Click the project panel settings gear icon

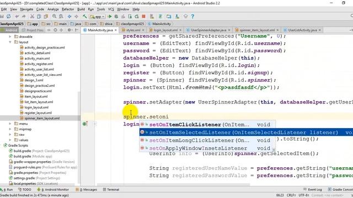tap(69, 30)
